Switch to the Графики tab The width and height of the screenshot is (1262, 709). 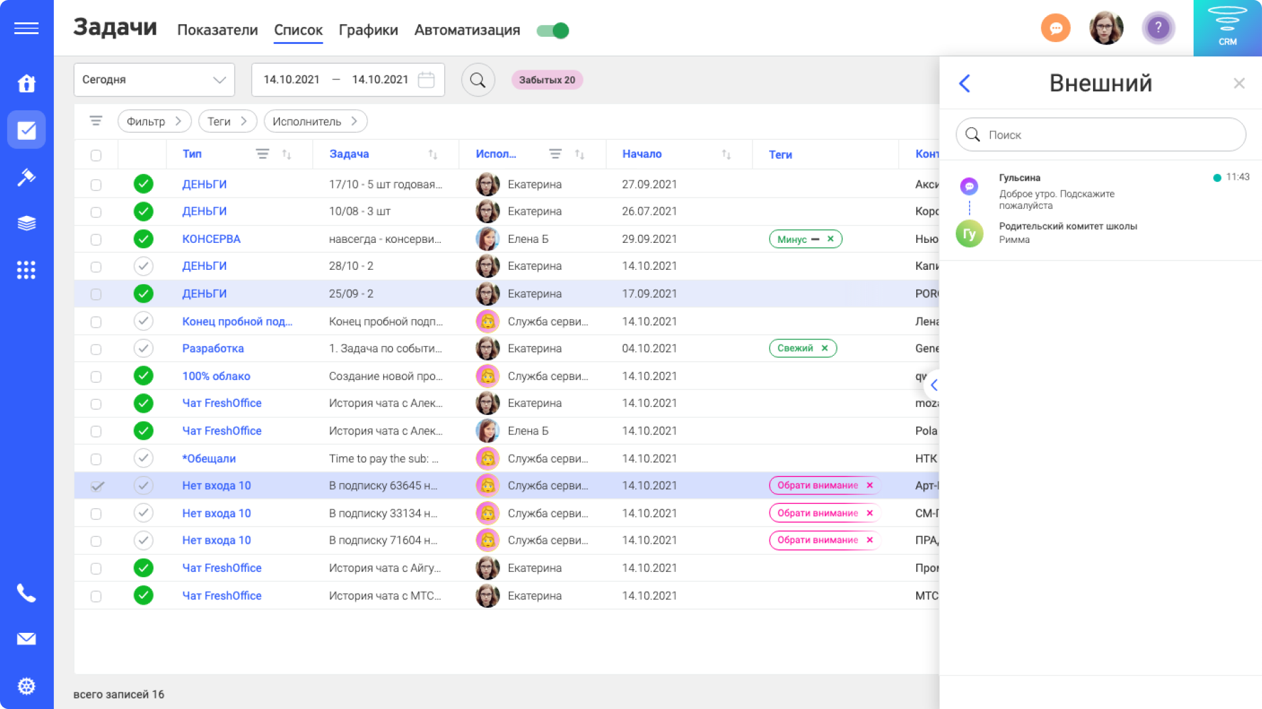pyautogui.click(x=368, y=30)
